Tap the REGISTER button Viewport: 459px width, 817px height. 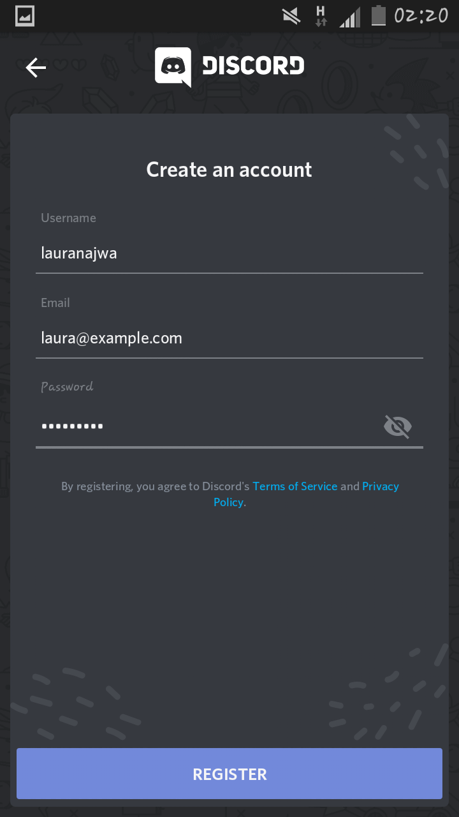coord(229,774)
